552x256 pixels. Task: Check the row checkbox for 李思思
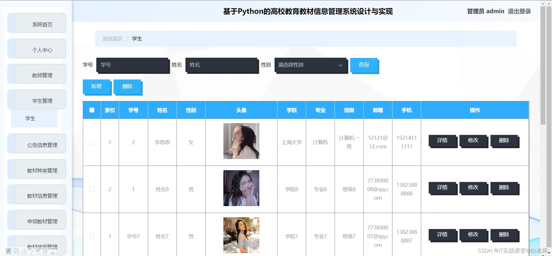(92, 142)
